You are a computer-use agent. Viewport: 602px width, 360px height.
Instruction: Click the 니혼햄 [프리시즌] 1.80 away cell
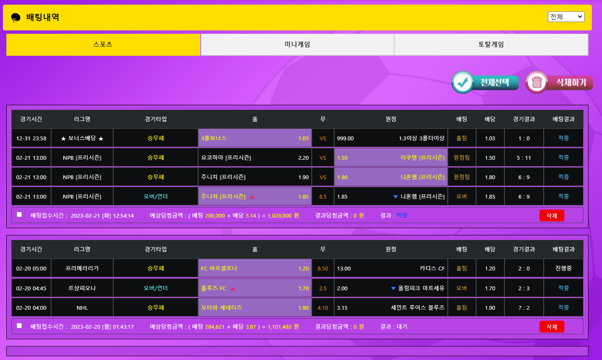390,177
